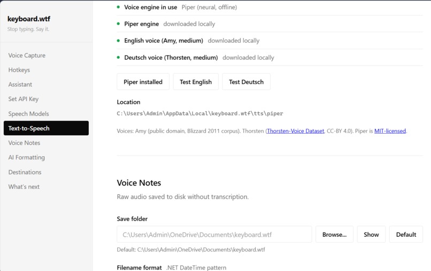Screen dimensions: 431x271
Task: Go to AI Formatting settings
Action: coord(26,157)
